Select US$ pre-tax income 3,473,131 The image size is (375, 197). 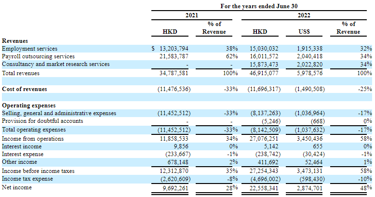point(310,171)
